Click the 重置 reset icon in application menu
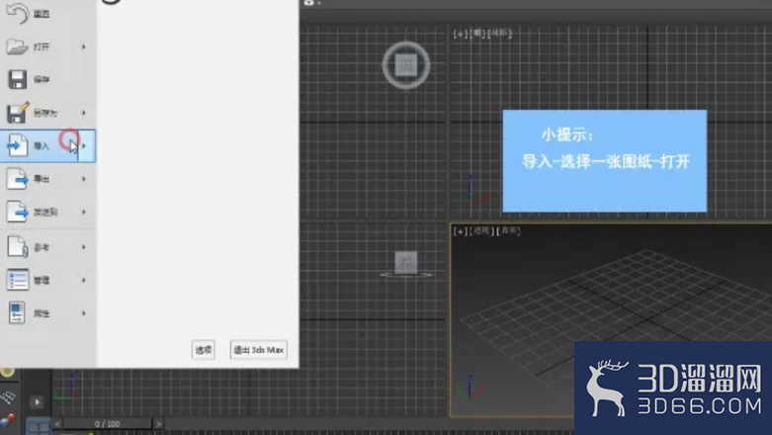Image resolution: width=772 pixels, height=435 pixels. click(x=17, y=13)
